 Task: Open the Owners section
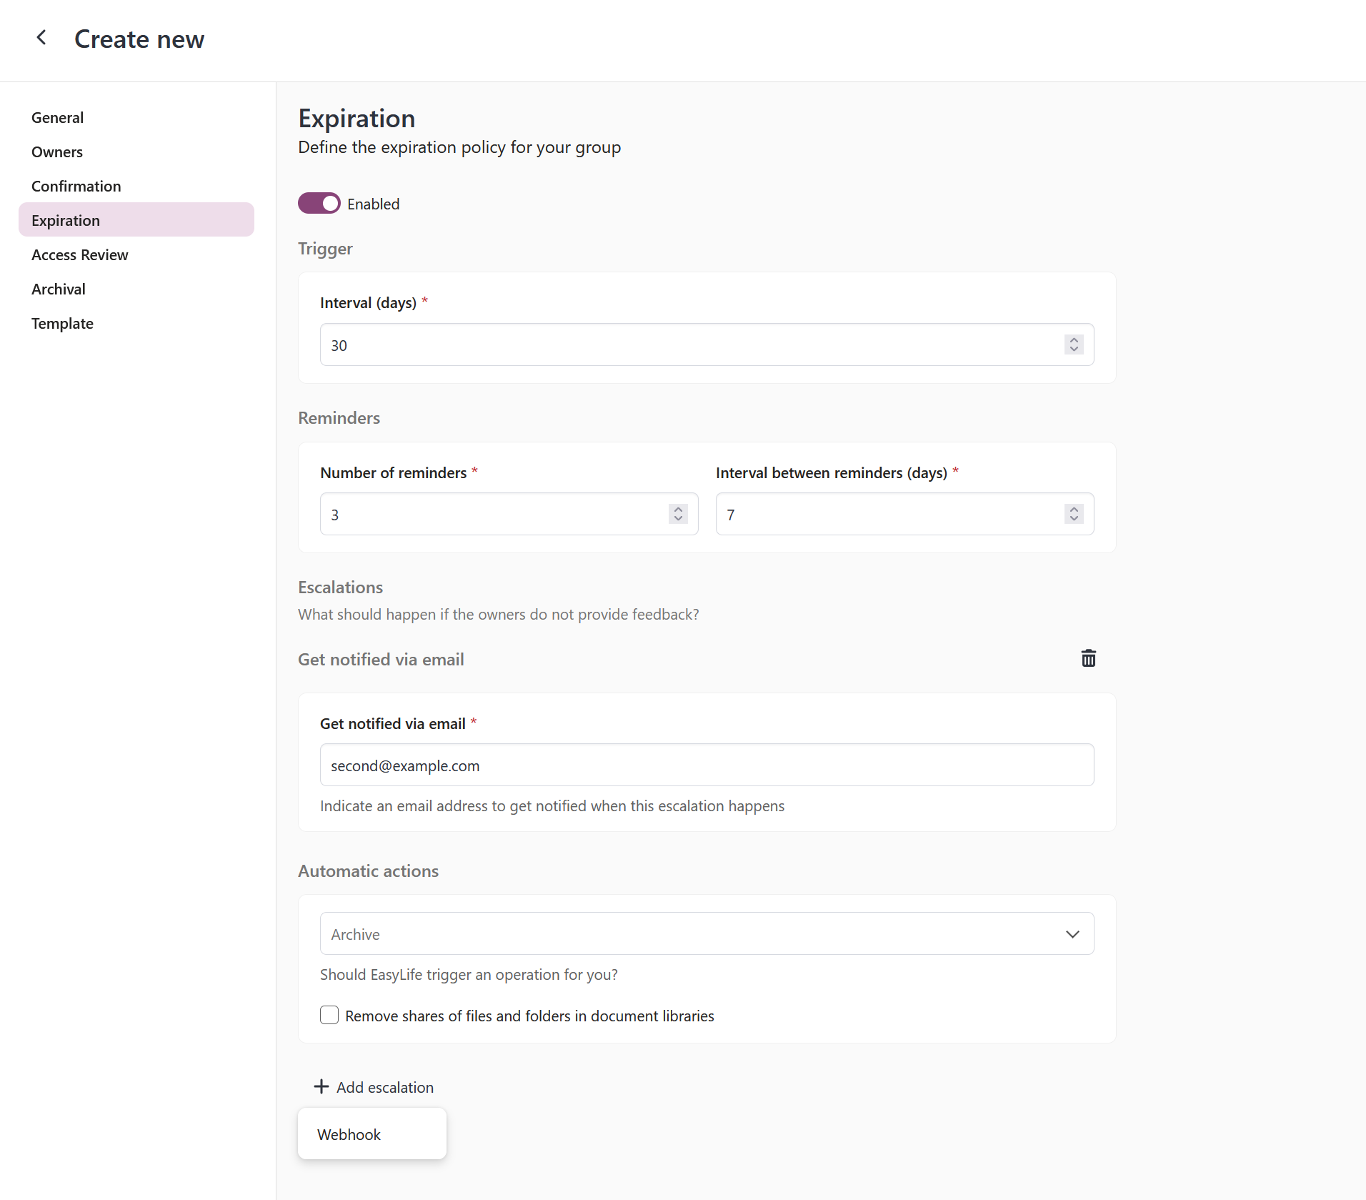57,152
